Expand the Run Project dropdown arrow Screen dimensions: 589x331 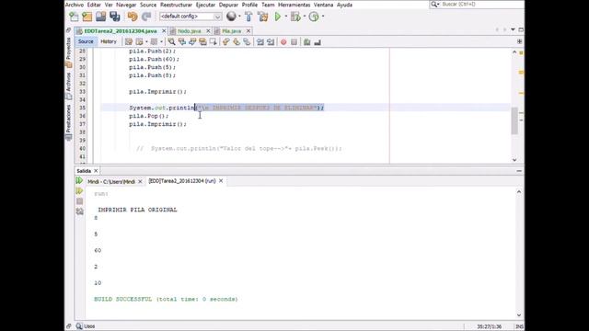point(286,17)
